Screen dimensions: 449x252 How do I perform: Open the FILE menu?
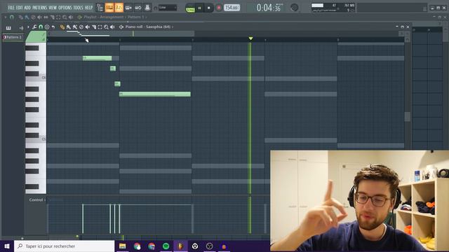[x=11, y=8]
